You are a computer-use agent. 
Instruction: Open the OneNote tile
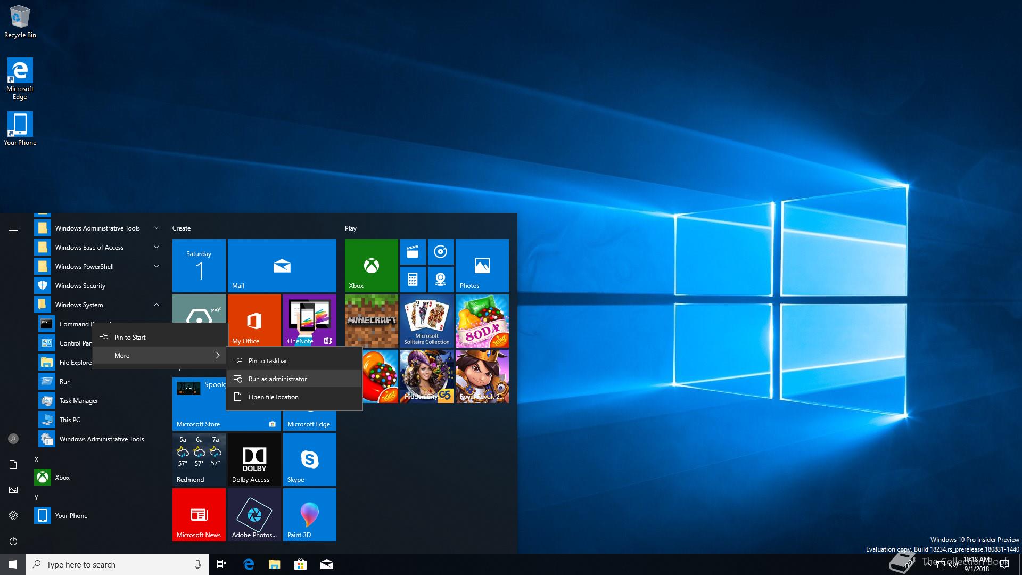[310, 321]
